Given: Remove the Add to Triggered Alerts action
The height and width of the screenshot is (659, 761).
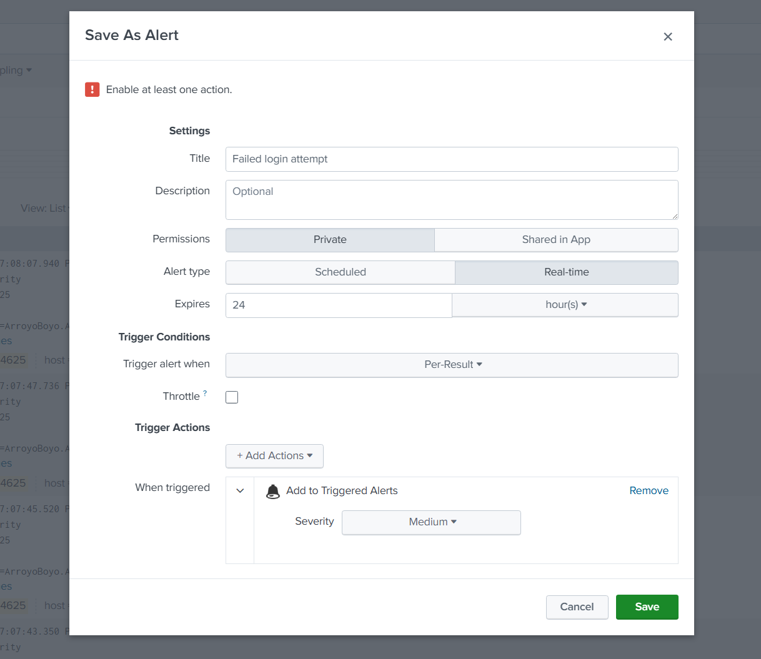Looking at the screenshot, I should [649, 491].
